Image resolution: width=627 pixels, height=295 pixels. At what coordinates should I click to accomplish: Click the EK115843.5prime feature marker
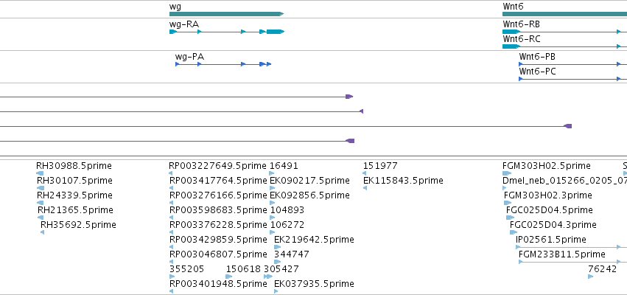(365, 188)
